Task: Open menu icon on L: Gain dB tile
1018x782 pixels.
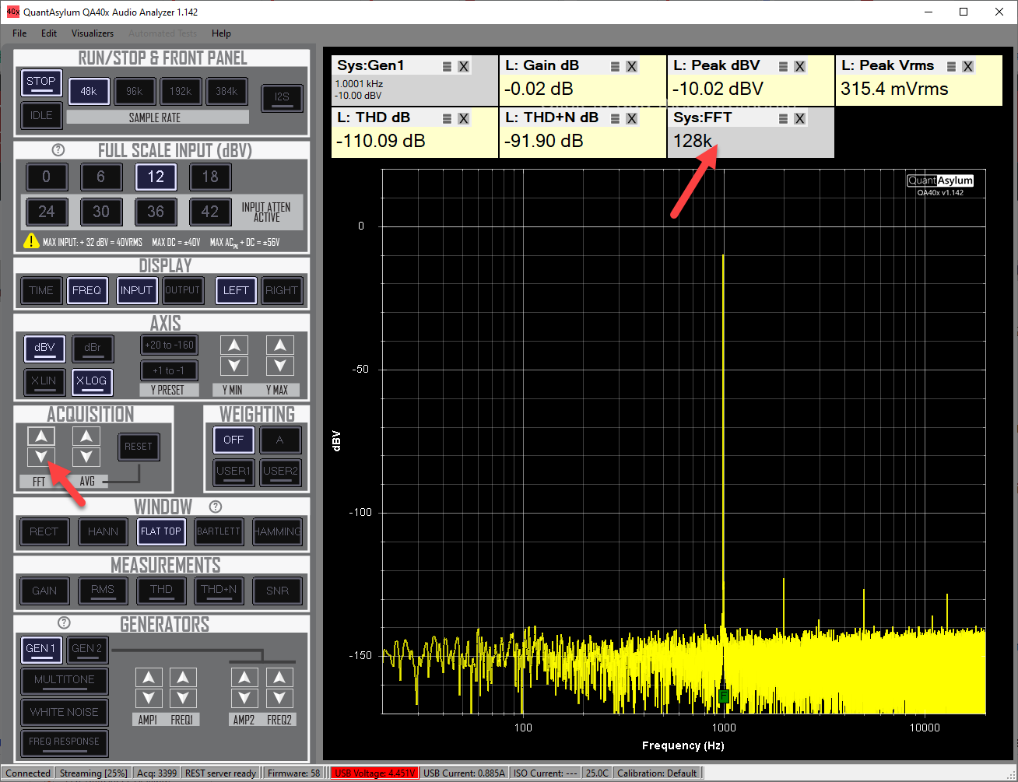Action: [616, 67]
